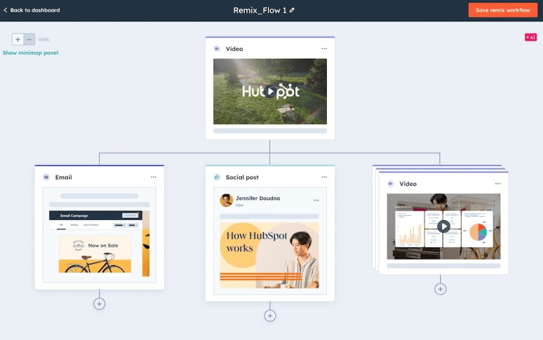Play the HubSpot video in the top card
Screen dimensions: 543x340
coord(270,92)
